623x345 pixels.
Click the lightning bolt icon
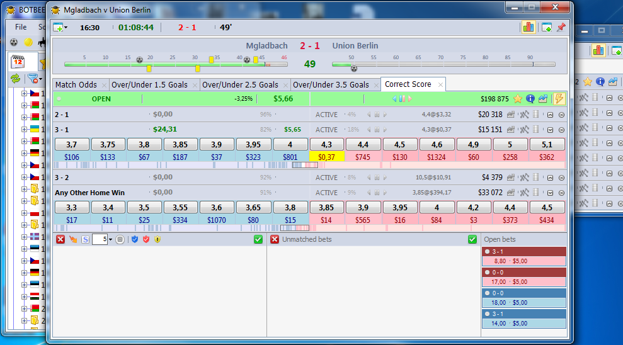559,99
